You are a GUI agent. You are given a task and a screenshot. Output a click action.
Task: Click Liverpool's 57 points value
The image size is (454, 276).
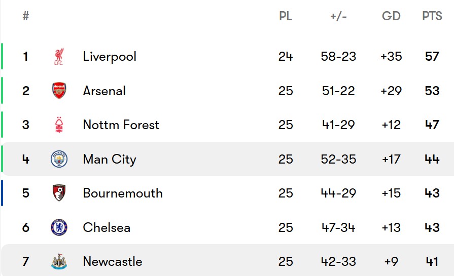point(432,56)
